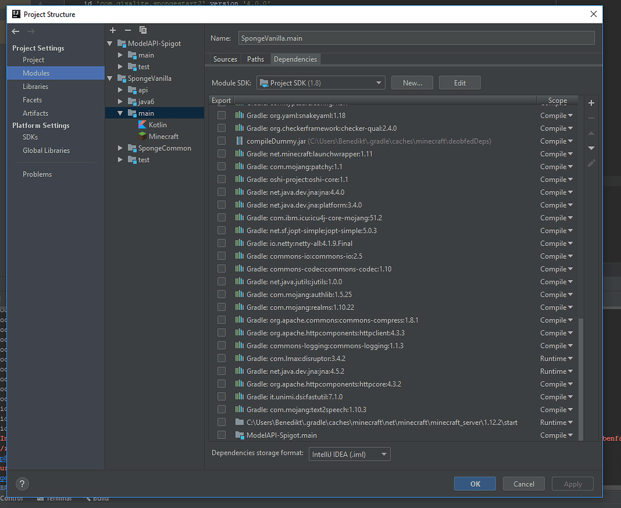This screenshot has width=621, height=508.
Task: Select the Dependencies tab
Action: tap(295, 59)
